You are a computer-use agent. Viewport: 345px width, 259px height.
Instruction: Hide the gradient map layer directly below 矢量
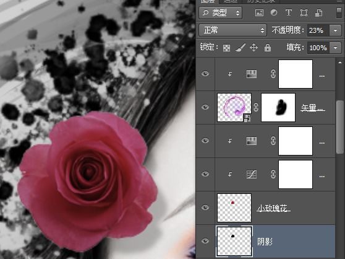coord(205,141)
